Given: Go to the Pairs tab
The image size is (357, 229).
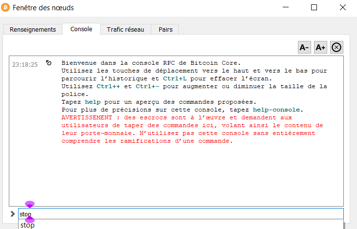Looking at the screenshot, I should pos(166,30).
